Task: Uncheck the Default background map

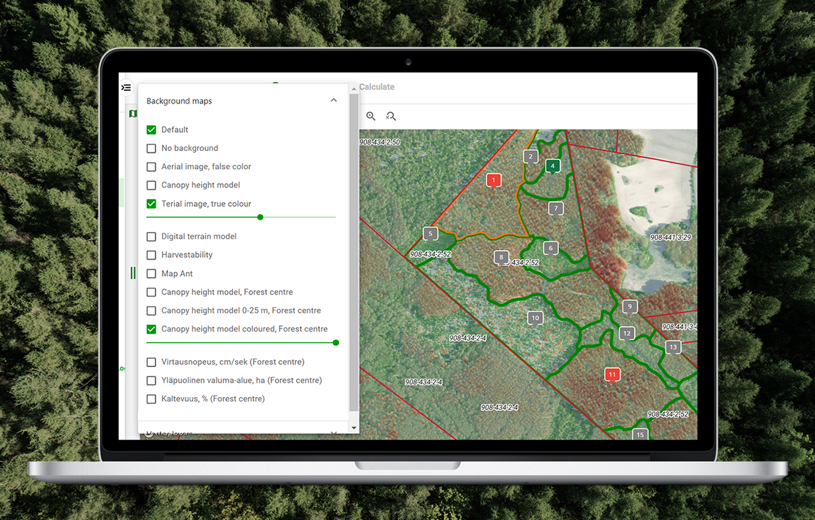Action: (x=151, y=129)
